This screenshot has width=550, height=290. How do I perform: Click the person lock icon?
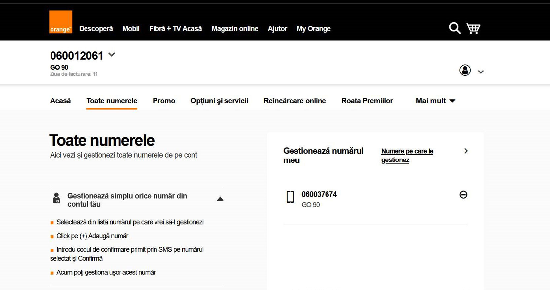56,198
